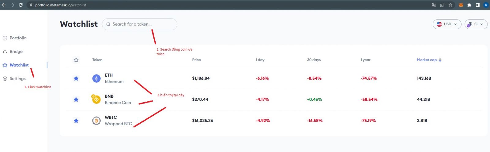Click the WBTC token logo
Viewport: 490px width, 152px height.
coord(96,121)
